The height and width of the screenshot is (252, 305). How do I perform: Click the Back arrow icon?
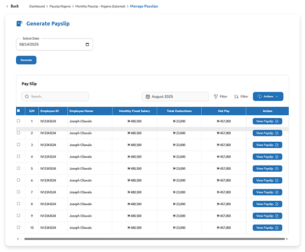pyautogui.click(x=7, y=7)
